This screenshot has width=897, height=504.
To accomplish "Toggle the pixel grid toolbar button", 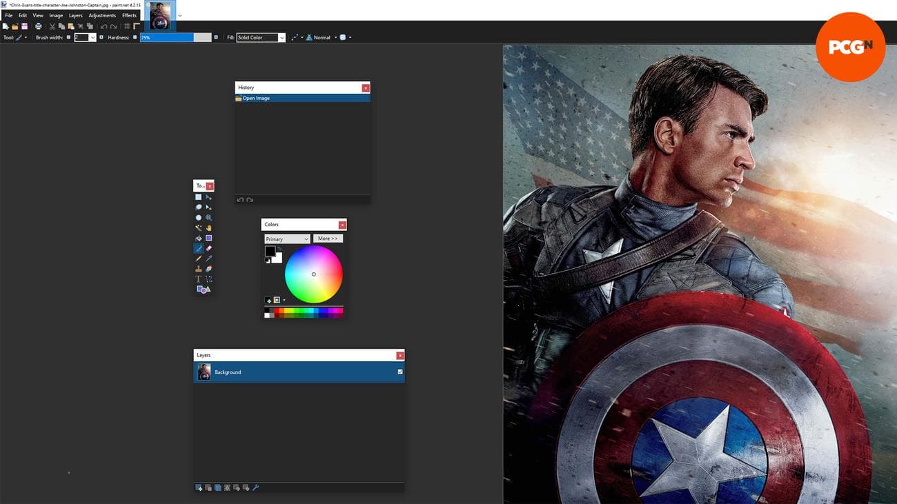I will point(127,26).
